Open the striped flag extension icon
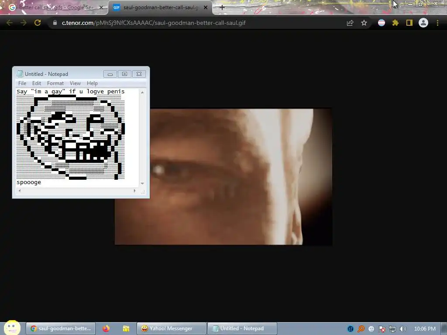The height and width of the screenshot is (335, 447). tap(382, 23)
